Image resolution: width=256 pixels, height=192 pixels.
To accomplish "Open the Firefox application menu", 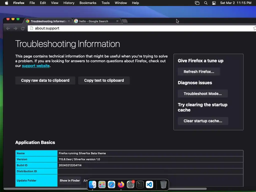I will pos(19,3).
